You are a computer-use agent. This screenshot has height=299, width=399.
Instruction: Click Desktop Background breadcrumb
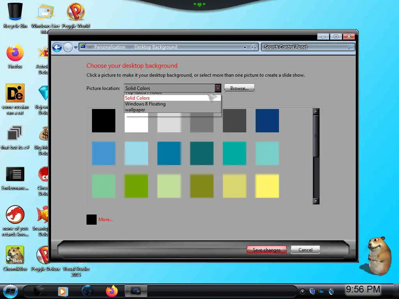click(156, 47)
